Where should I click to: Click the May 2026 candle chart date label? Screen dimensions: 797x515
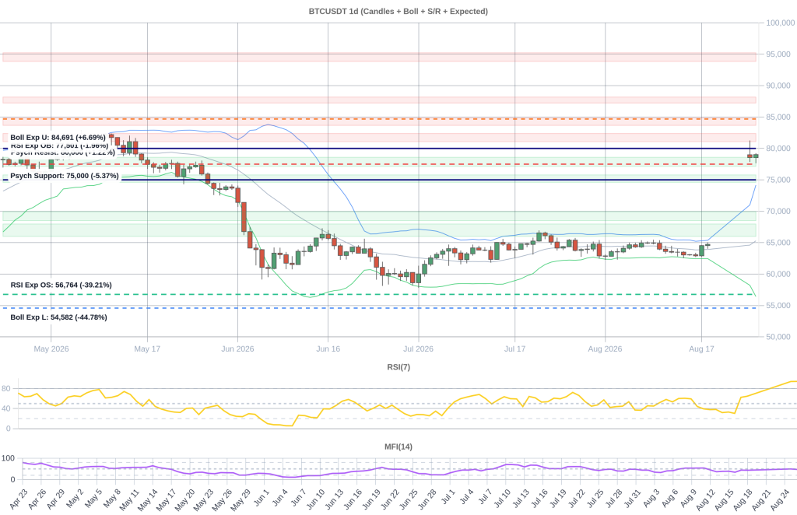51,349
